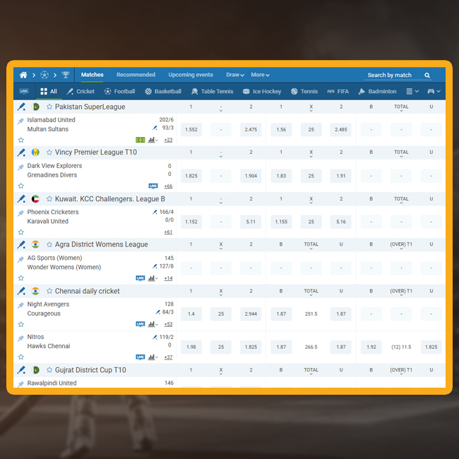Viewport: 459px width, 459px height.
Task: Switch to the Recommended tab
Action: coord(136,75)
